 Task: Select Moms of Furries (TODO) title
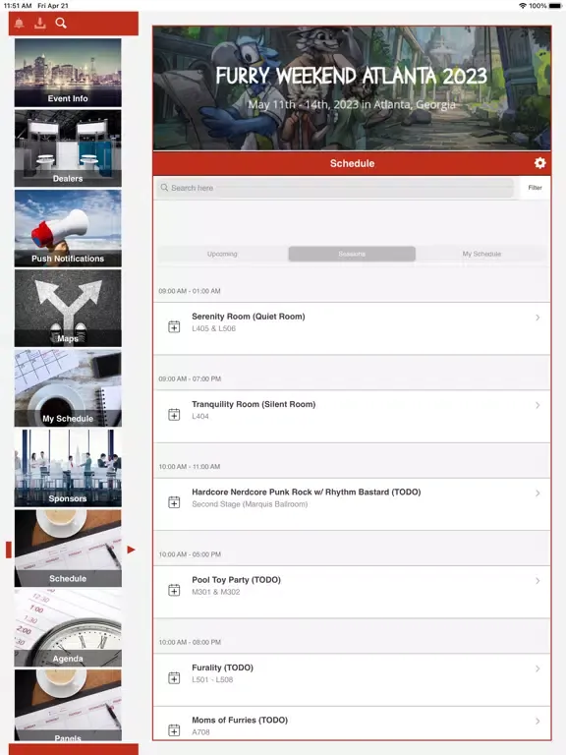point(240,721)
